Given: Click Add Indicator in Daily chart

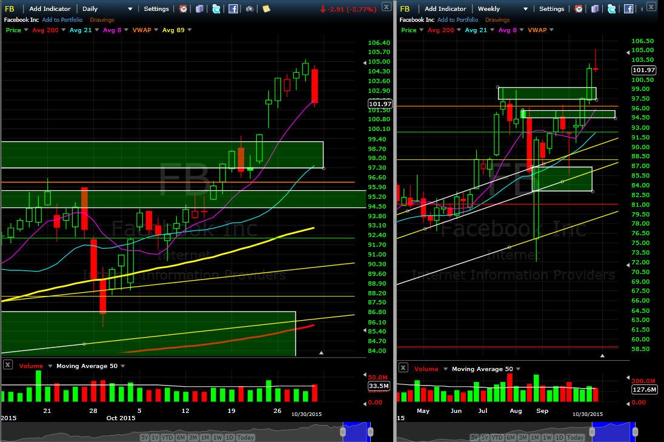Looking at the screenshot, I should click(x=50, y=8).
